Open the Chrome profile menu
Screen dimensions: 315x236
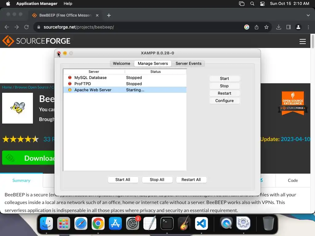click(x=298, y=27)
